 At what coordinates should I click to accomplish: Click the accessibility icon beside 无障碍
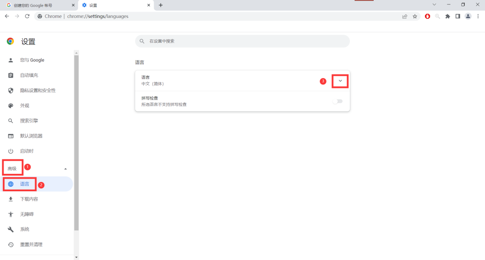[x=10, y=214]
